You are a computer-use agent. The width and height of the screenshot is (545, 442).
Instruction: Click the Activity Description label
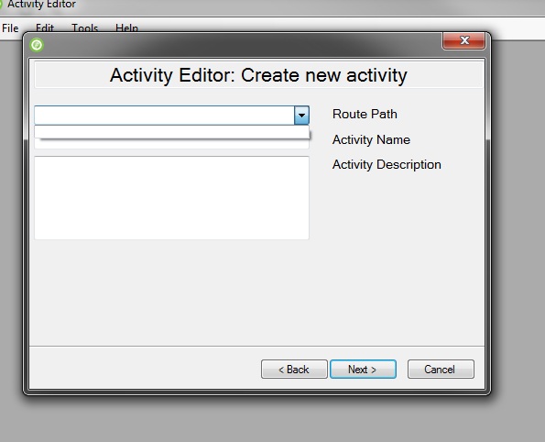[387, 164]
